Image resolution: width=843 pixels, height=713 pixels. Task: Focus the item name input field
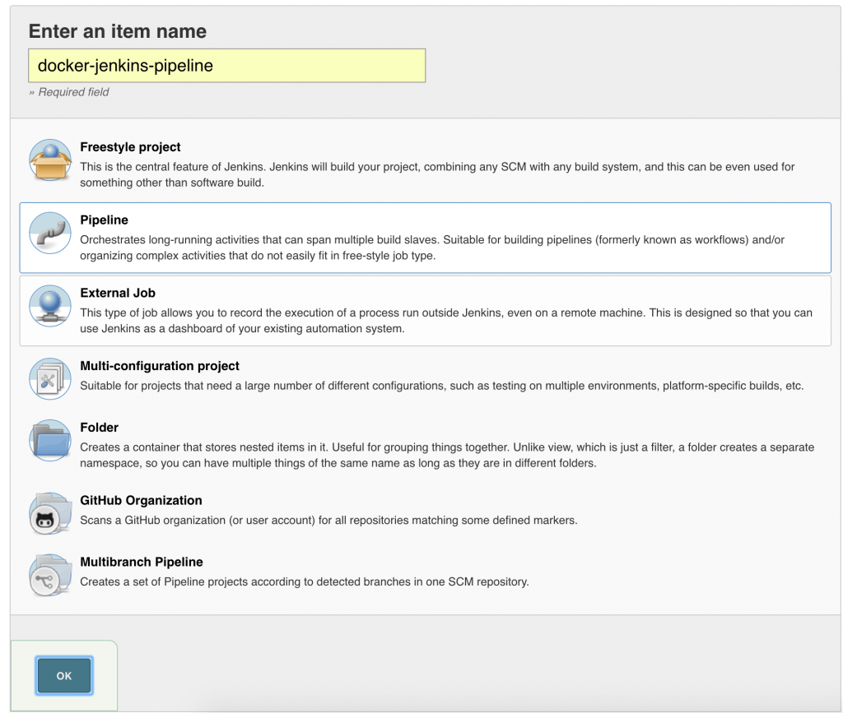[227, 66]
